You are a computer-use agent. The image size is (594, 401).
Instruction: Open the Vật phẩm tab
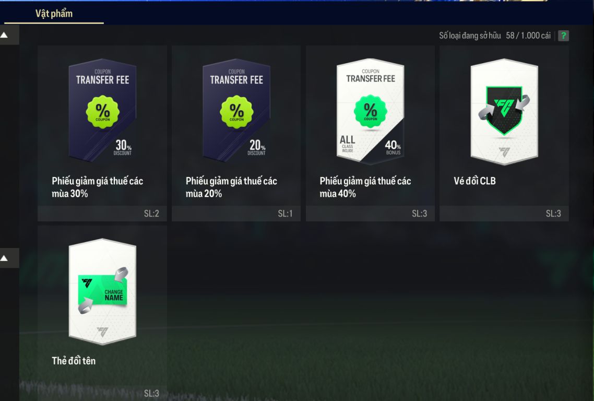[54, 14]
